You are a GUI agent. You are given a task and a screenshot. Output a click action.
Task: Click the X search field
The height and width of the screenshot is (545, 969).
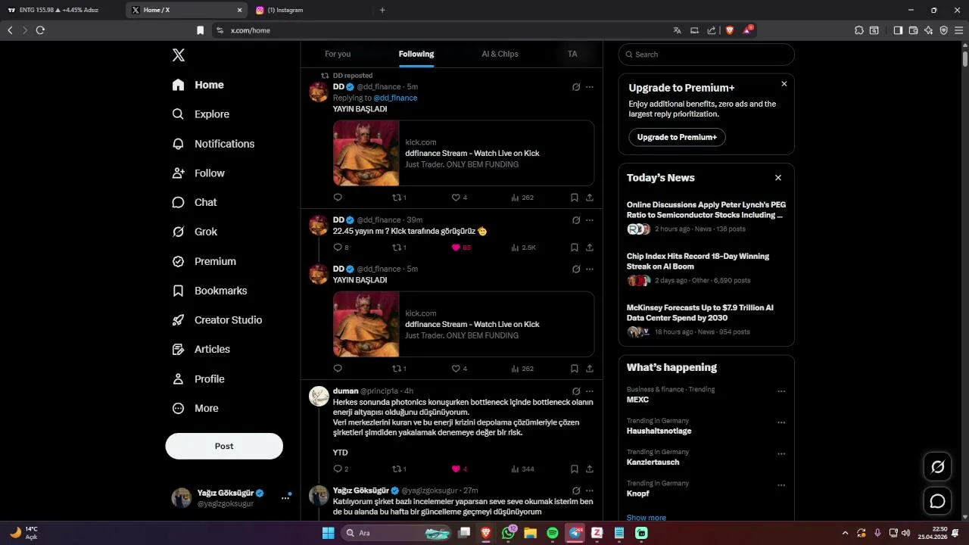(x=706, y=54)
